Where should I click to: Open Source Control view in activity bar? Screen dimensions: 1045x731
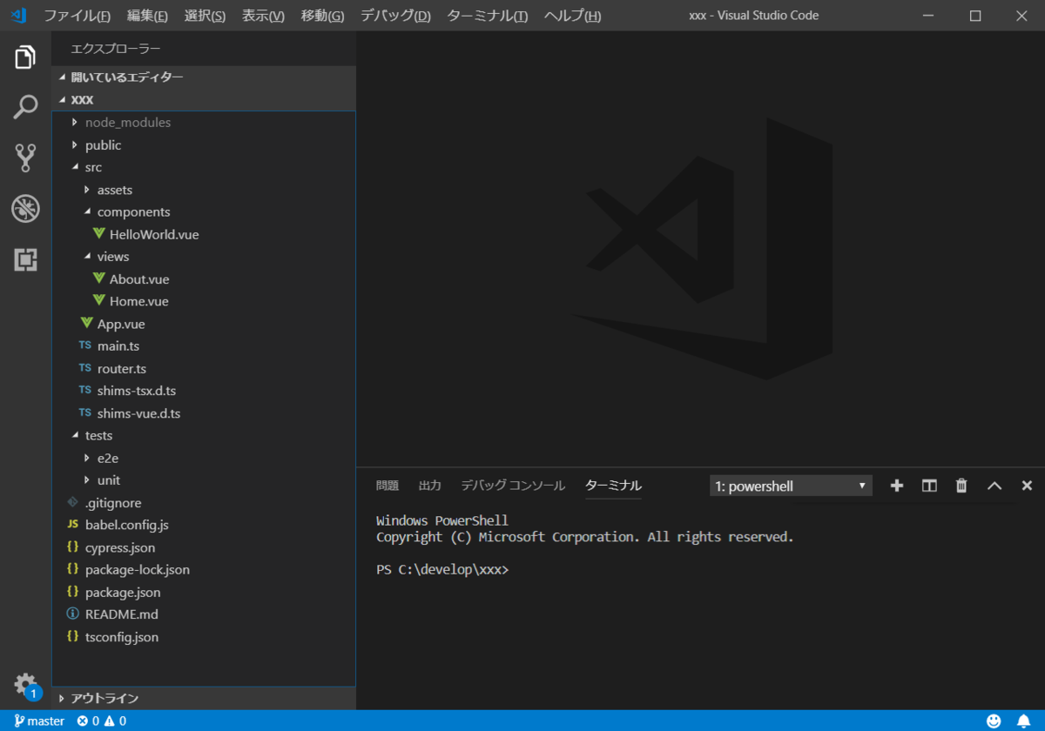(25, 158)
